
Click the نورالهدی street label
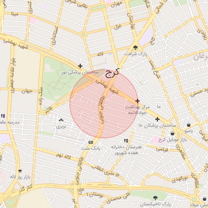pos(180,179)
